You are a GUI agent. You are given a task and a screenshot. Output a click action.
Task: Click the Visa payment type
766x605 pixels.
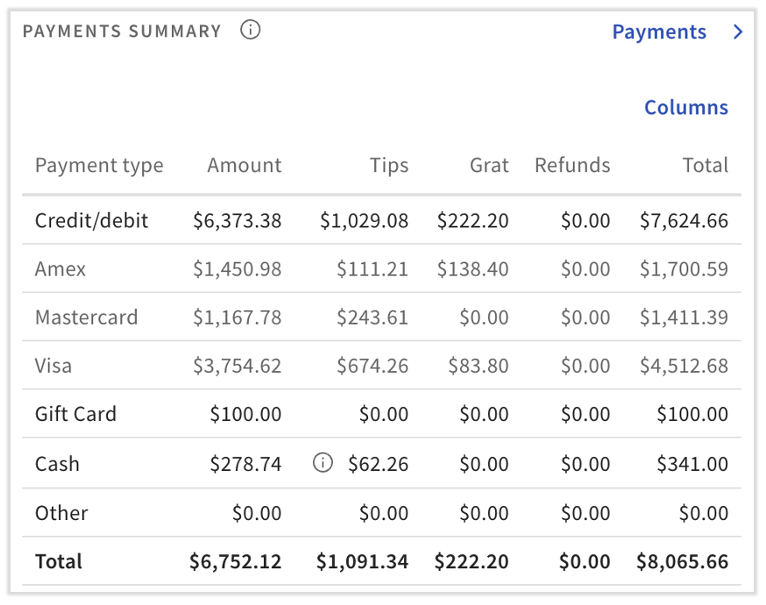point(53,366)
